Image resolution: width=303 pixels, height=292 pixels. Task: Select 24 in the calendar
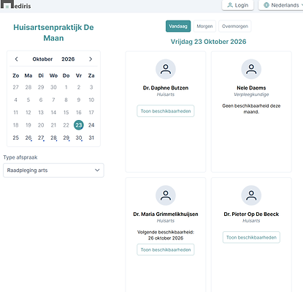coord(91,125)
